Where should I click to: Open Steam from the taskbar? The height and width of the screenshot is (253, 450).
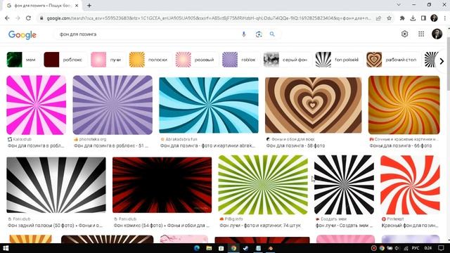tap(245, 248)
